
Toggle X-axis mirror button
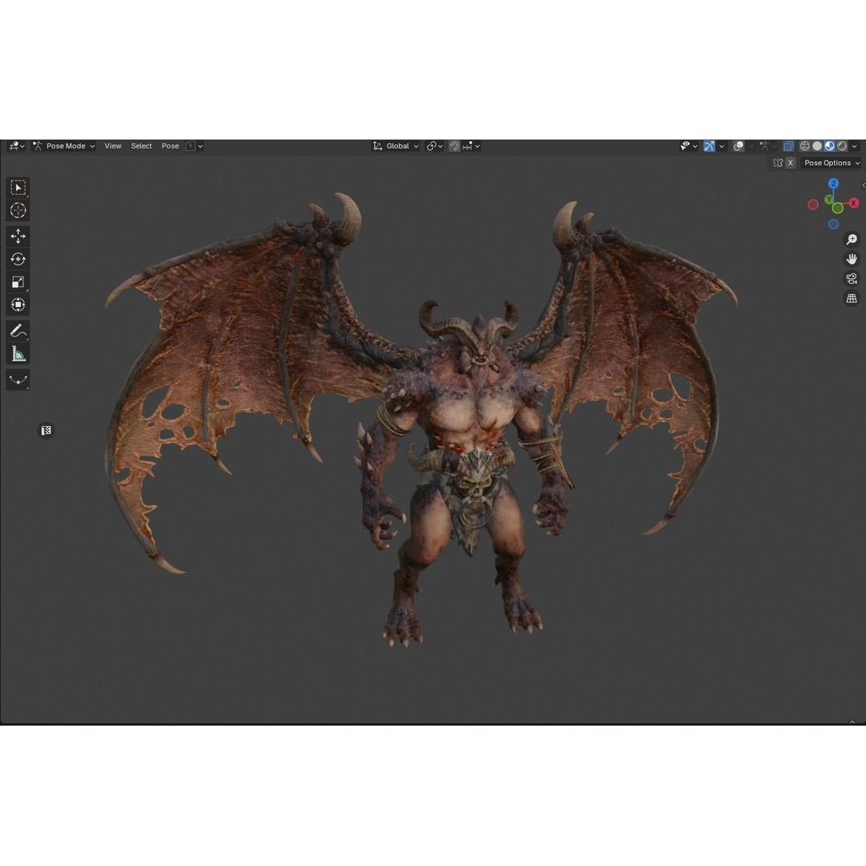pyautogui.click(x=791, y=163)
